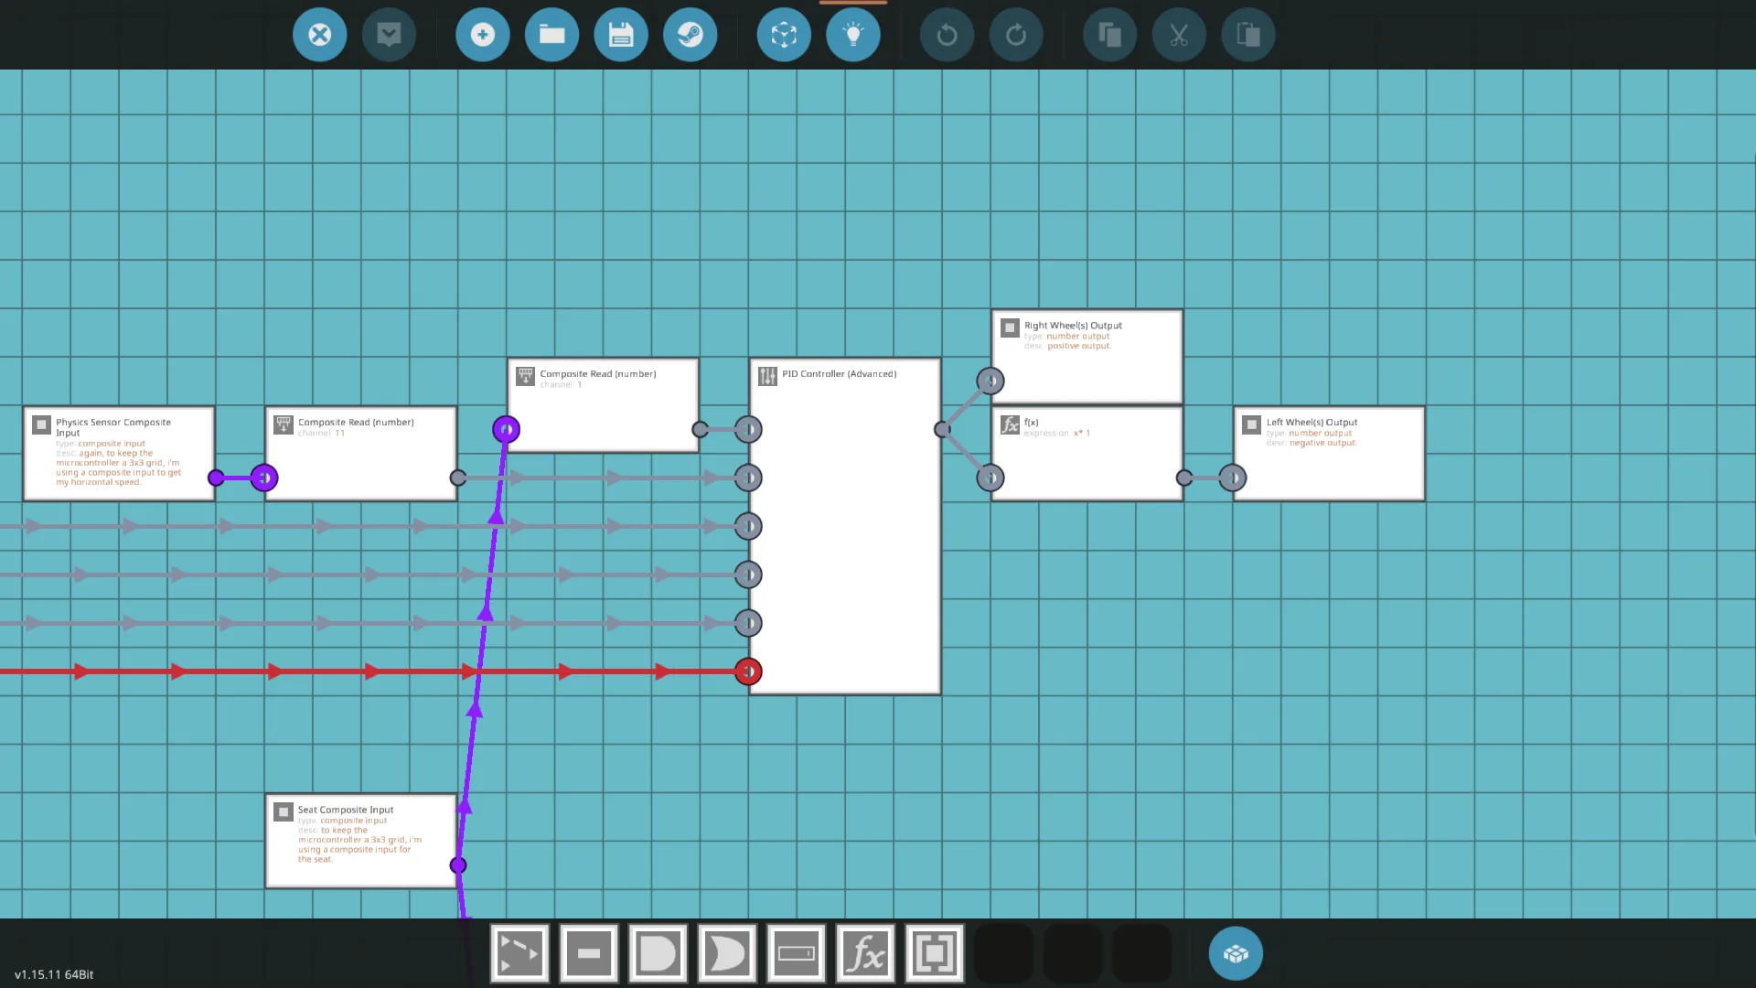Open the Steam Workshop button
This screenshot has width=1756, height=988.
690,35
